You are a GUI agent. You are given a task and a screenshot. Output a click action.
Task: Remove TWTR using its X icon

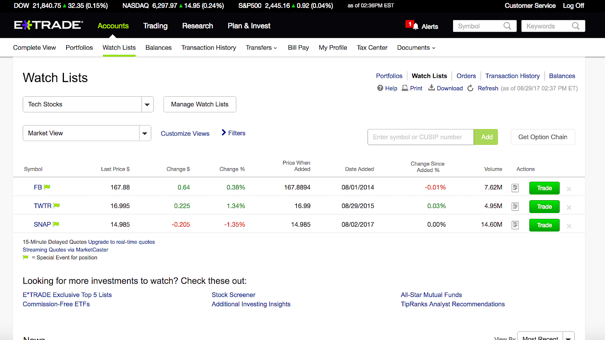coord(569,207)
